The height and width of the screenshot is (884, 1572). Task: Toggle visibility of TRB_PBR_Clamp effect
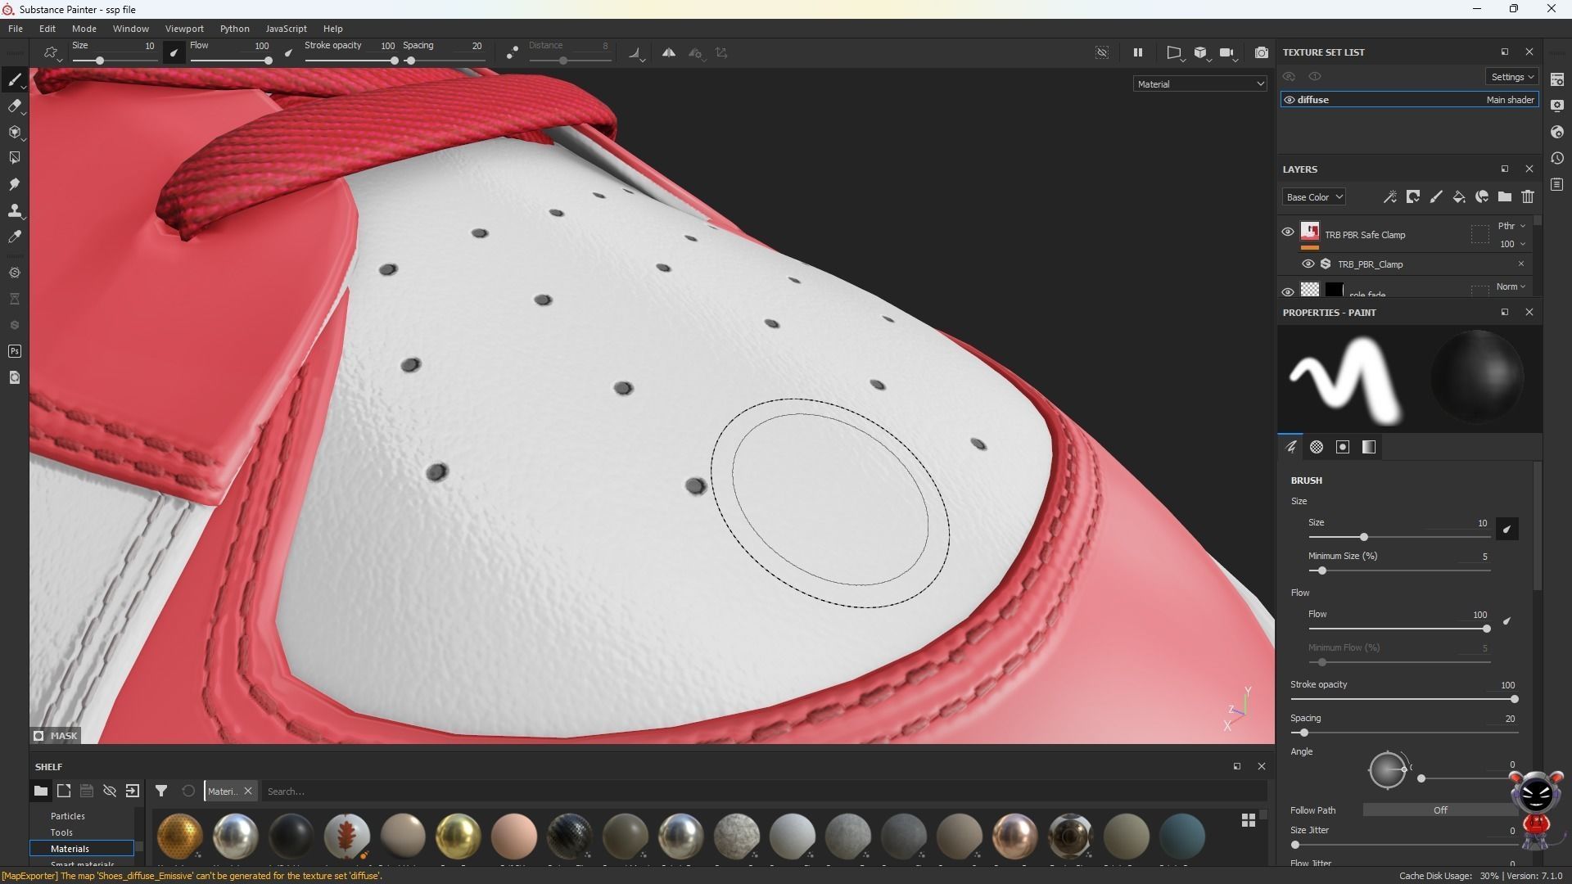coord(1308,264)
